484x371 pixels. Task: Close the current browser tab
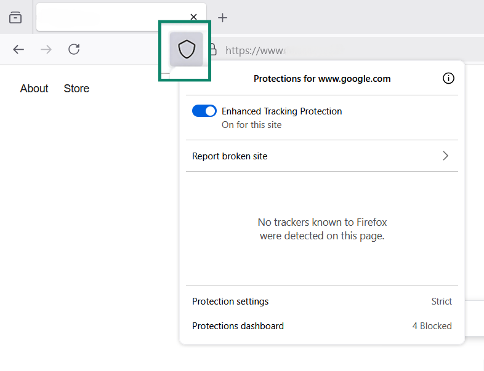pos(193,17)
